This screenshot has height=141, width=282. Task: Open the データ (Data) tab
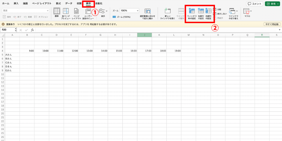point(69,3)
